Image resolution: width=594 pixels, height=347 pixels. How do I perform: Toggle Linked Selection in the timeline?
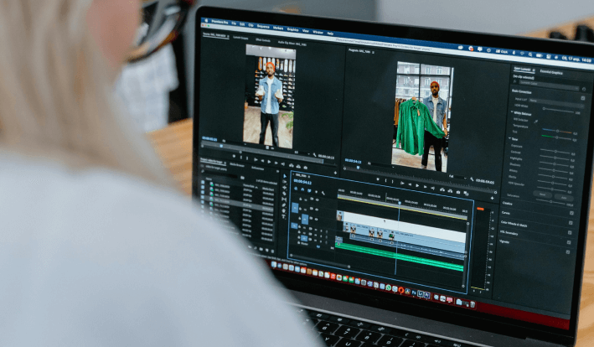point(309,190)
